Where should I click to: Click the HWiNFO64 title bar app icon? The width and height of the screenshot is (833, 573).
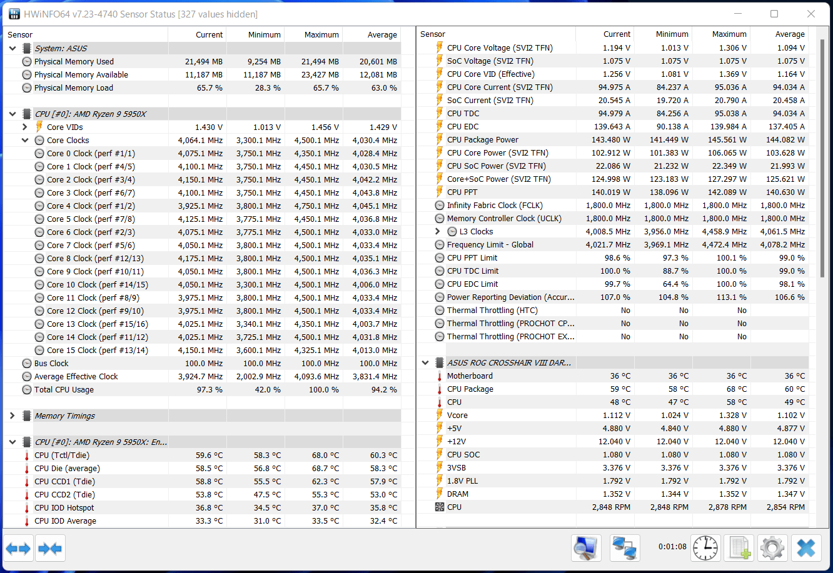(x=13, y=14)
